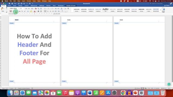
Task: Click the Home icon in title bar
Action: click(9, 4)
